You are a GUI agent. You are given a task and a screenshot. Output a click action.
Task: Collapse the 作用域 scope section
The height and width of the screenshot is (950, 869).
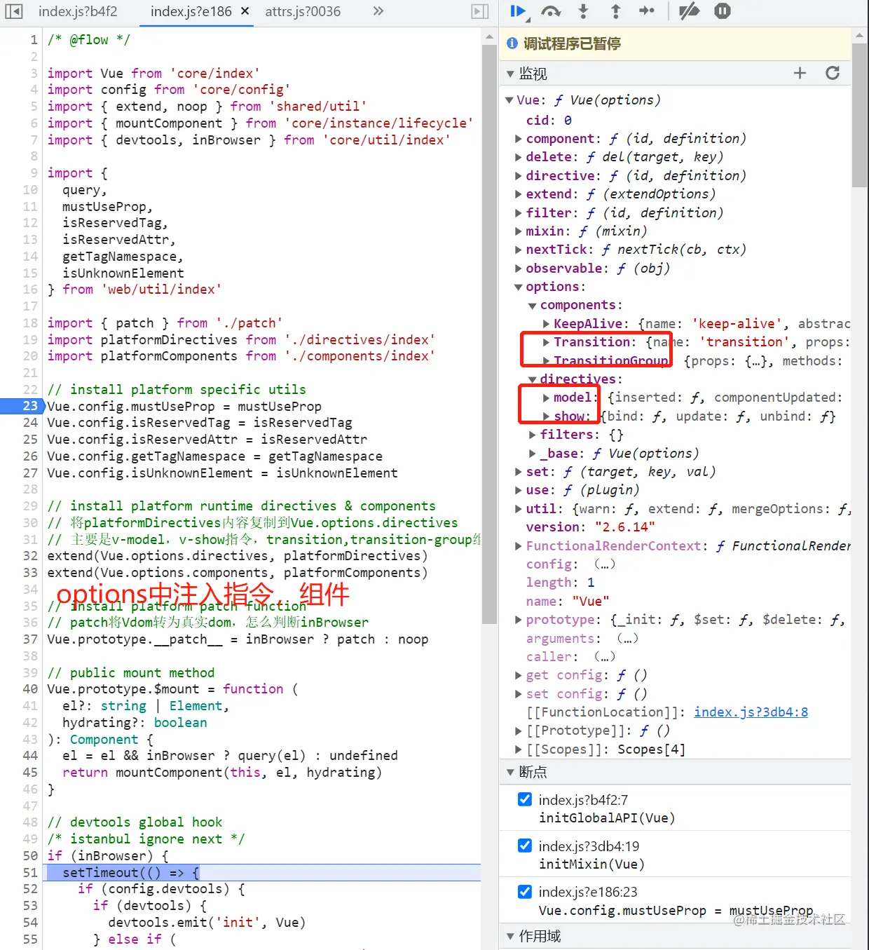pyautogui.click(x=510, y=936)
